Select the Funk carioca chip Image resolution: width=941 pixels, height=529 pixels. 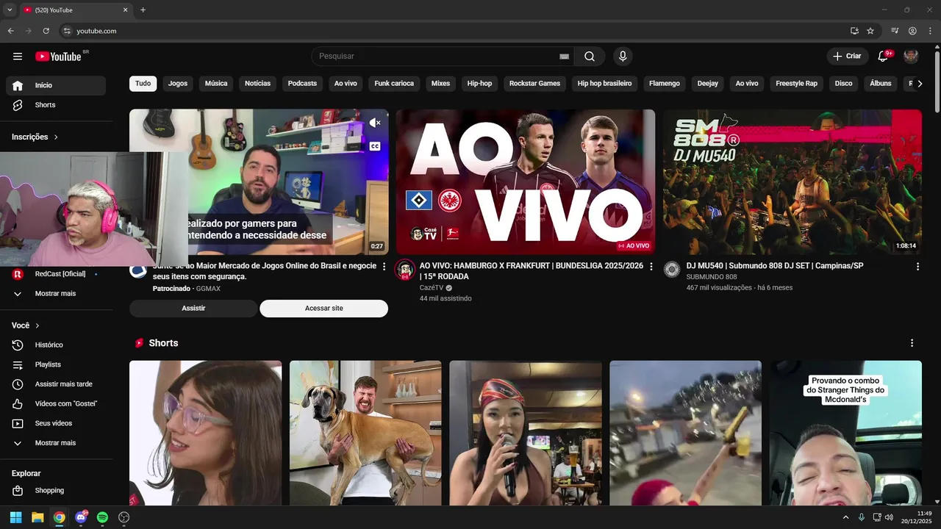[x=394, y=84]
